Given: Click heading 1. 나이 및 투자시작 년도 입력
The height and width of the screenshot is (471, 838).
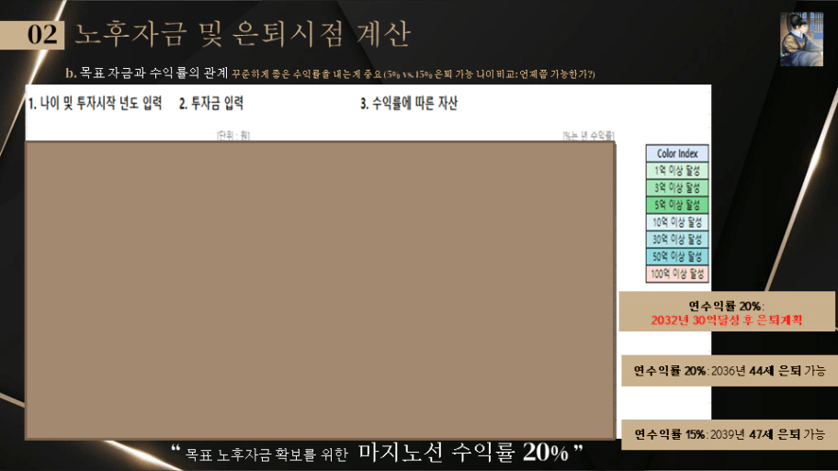Looking at the screenshot, I should tap(96, 103).
